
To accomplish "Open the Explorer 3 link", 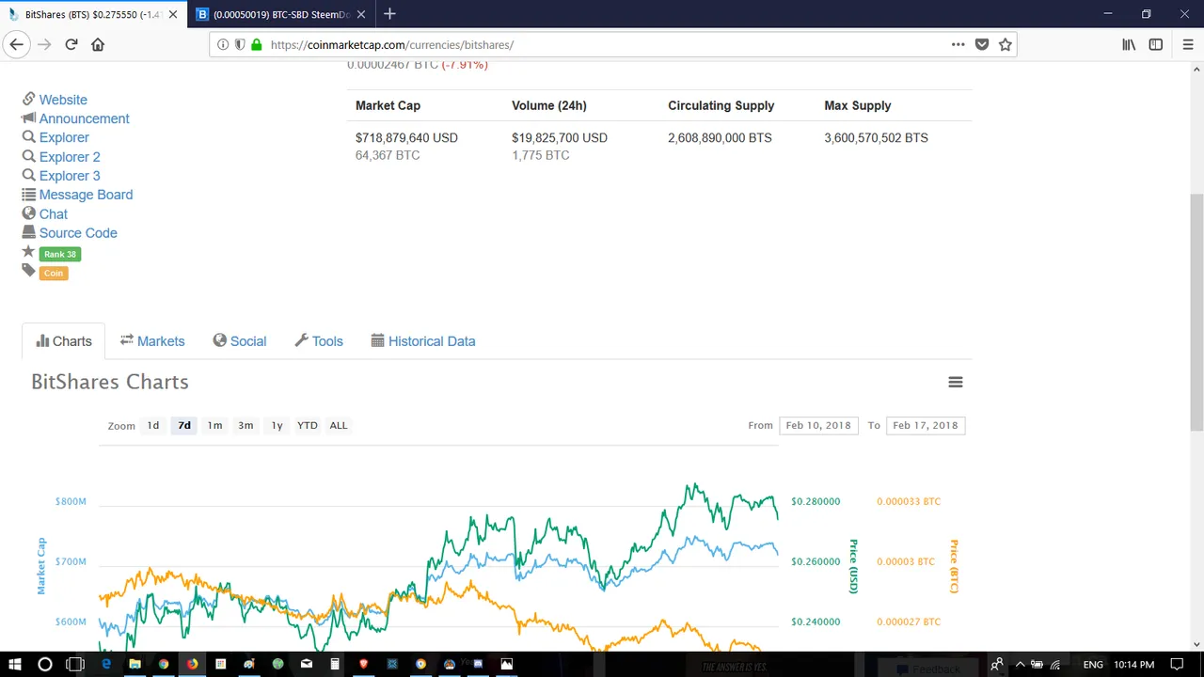I will click(70, 176).
